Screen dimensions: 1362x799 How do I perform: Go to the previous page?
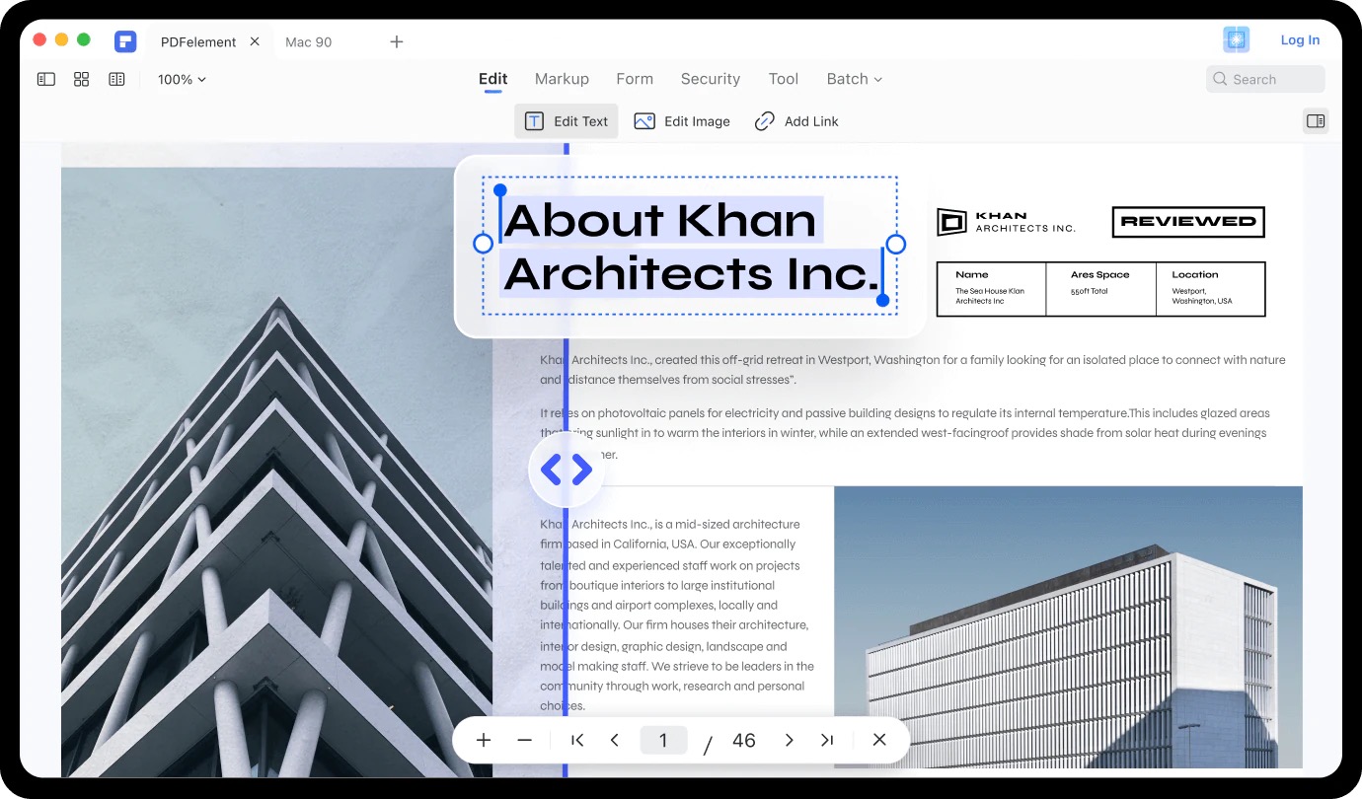point(615,740)
